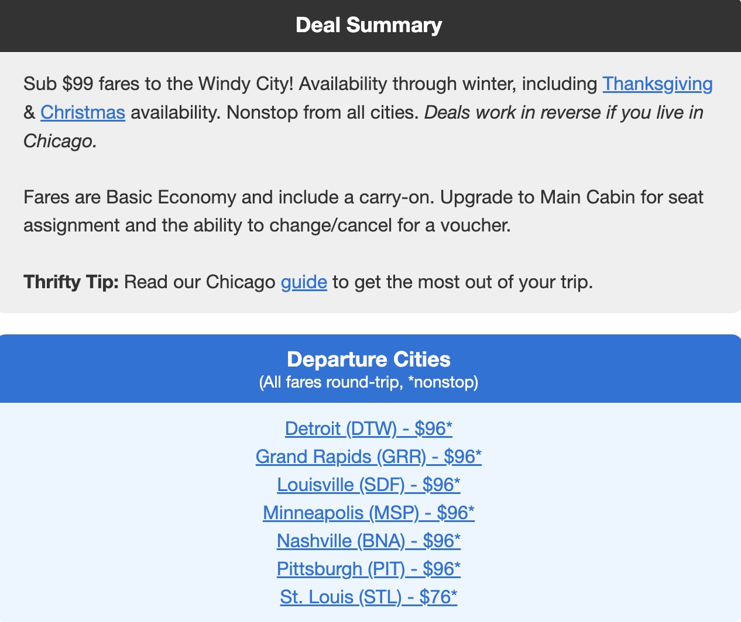The height and width of the screenshot is (622, 741).
Task: Open the Minneapolis (MSP) fare link
Action: coord(369,513)
